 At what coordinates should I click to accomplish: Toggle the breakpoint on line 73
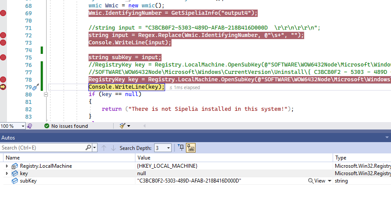click(3, 43)
